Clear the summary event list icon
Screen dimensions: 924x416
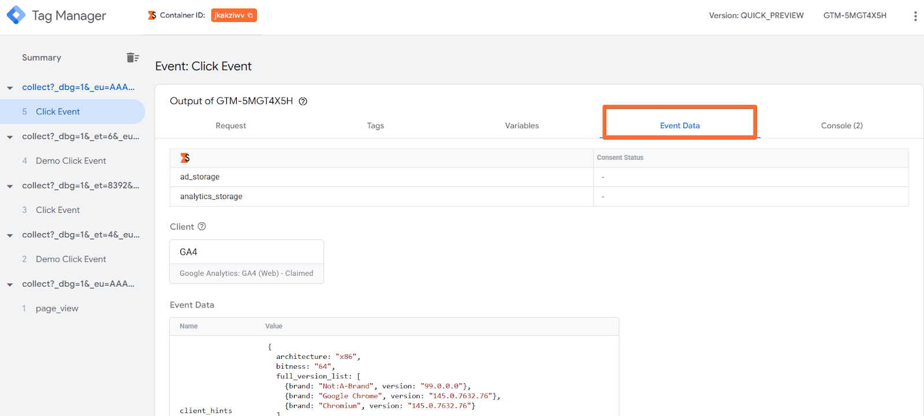coord(133,57)
